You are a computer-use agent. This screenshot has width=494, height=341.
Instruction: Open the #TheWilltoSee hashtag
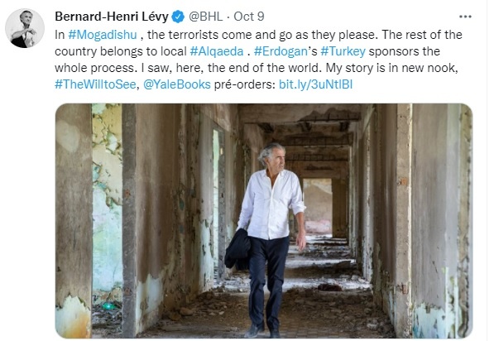click(95, 84)
